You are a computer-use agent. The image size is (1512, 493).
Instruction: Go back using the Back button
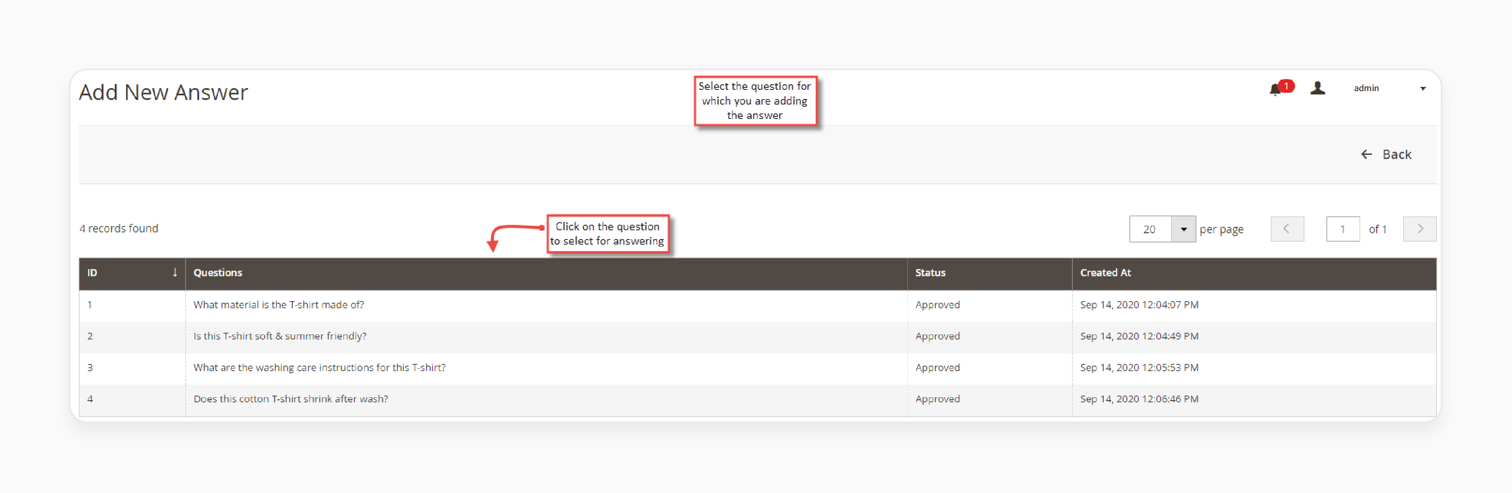1386,154
